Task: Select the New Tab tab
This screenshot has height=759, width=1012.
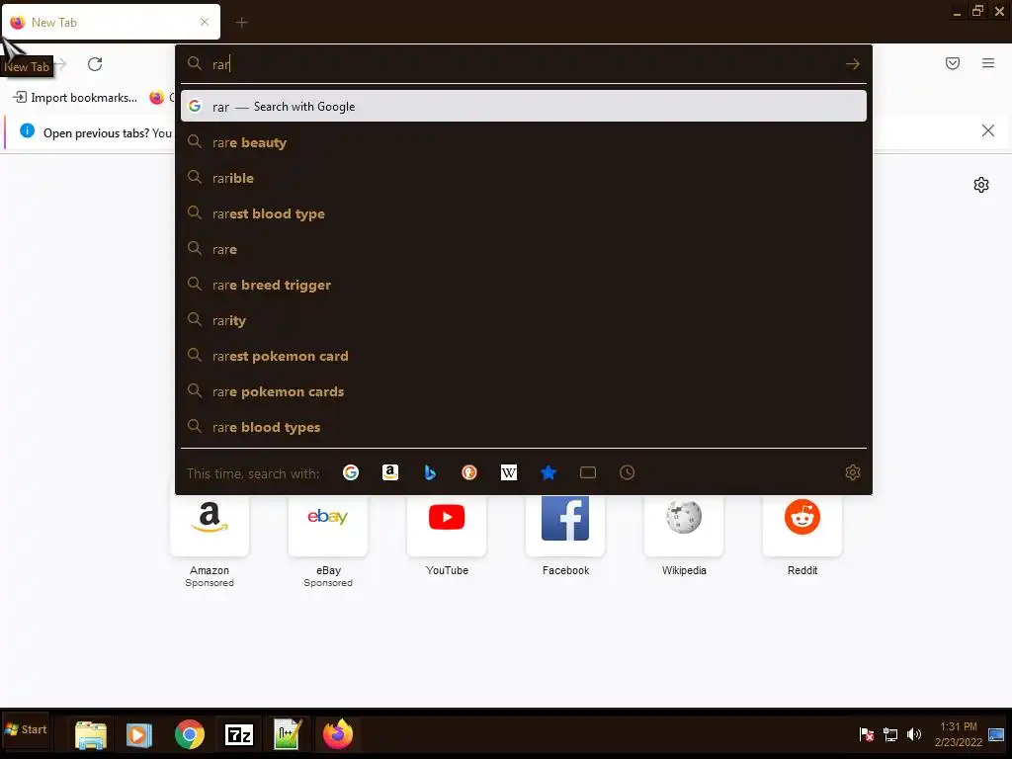Action: [x=111, y=23]
